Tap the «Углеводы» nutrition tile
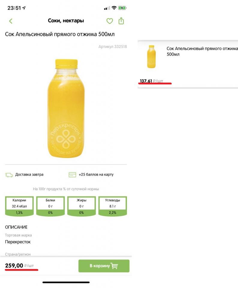 (113, 206)
